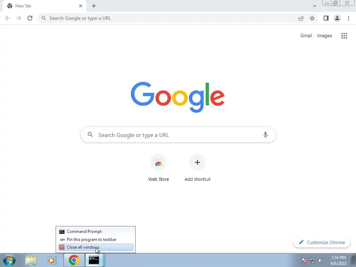
Task: Open the volume speaker icon
Action: point(321,260)
